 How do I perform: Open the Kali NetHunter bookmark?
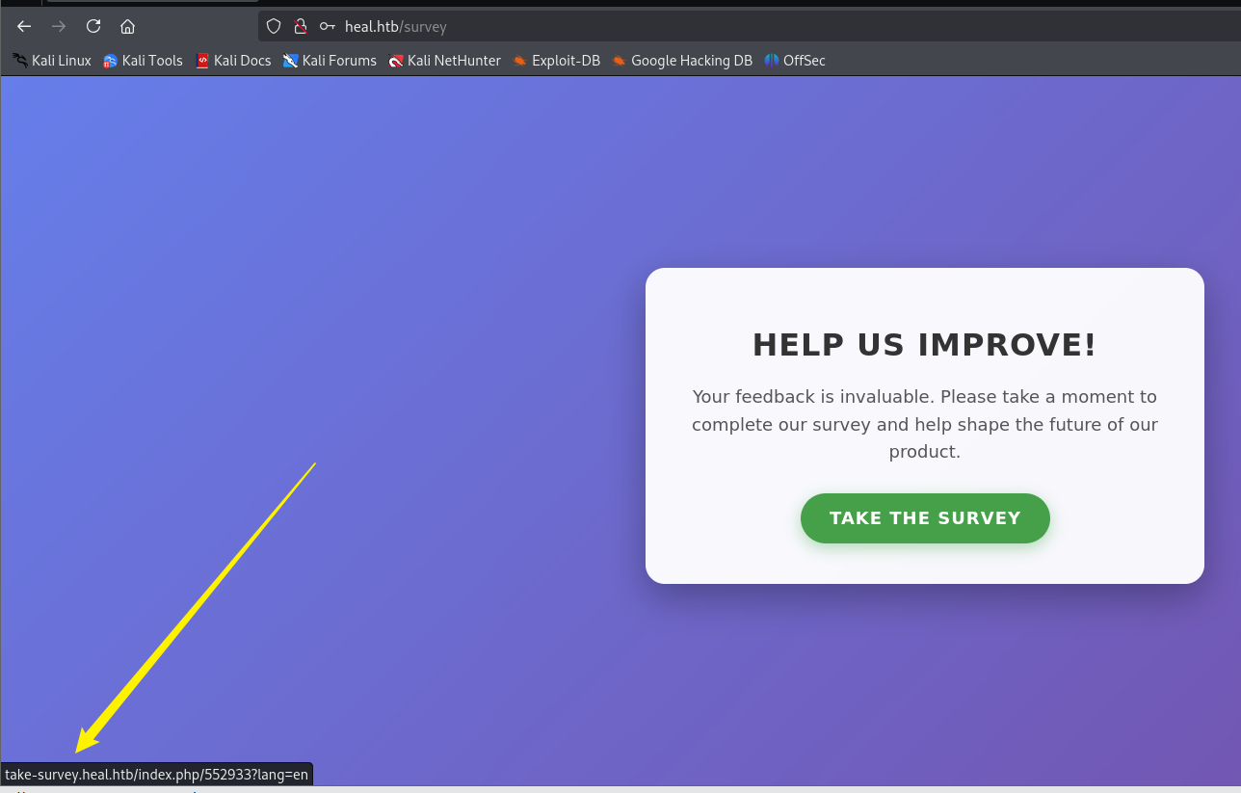[444, 61]
